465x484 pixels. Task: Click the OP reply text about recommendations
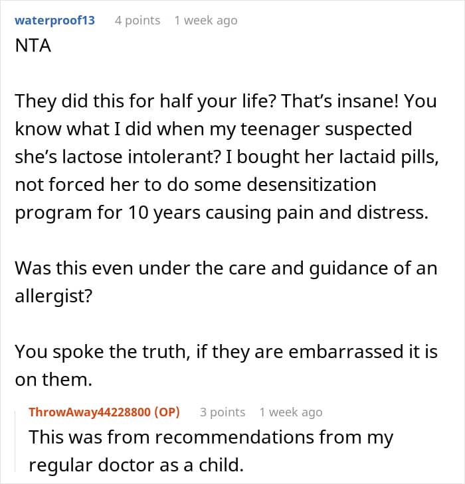coord(211,451)
